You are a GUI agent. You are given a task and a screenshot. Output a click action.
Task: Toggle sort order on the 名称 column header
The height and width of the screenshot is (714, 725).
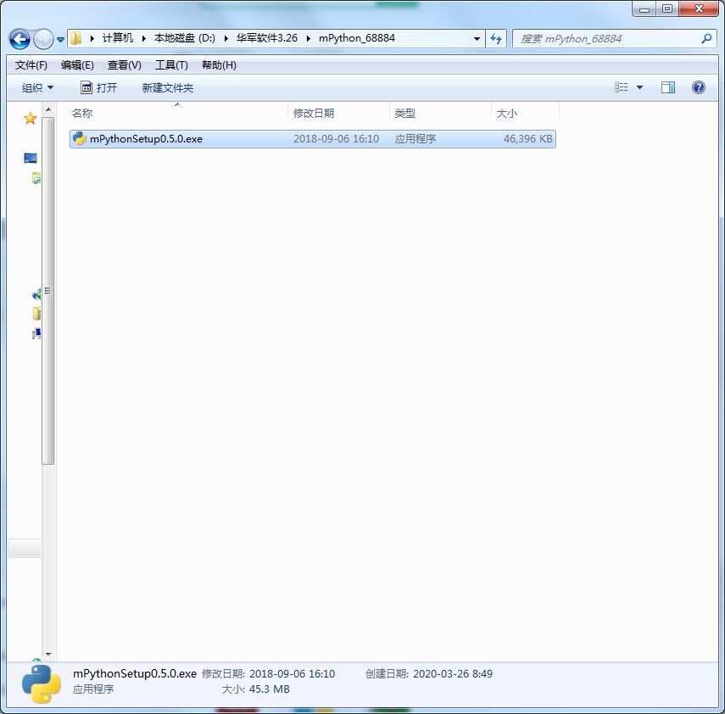(x=81, y=113)
